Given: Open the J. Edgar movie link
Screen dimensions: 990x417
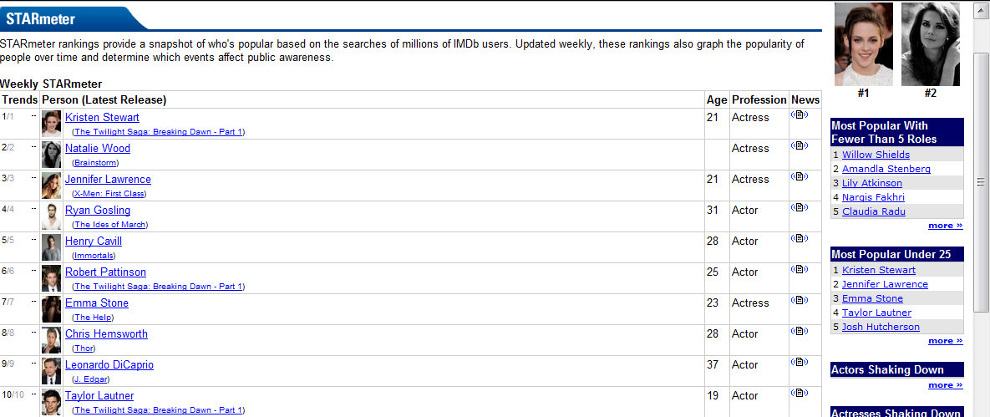Looking at the screenshot, I should click(x=90, y=379).
